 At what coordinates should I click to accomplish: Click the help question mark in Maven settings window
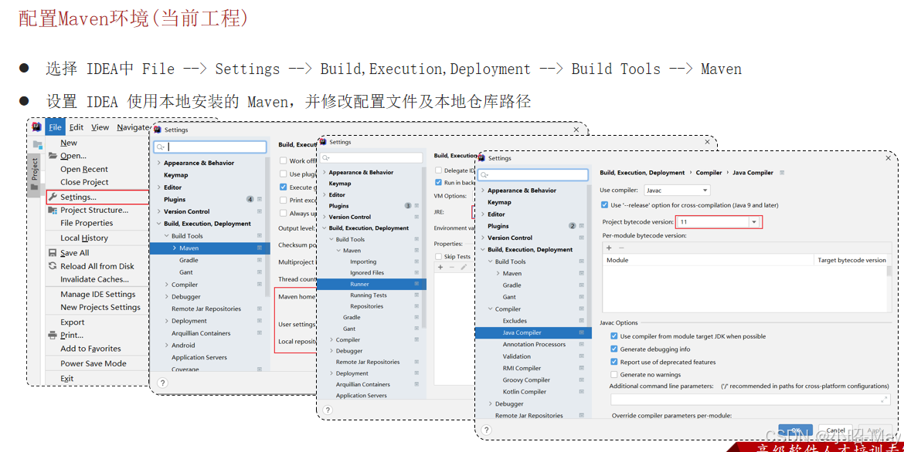click(162, 383)
